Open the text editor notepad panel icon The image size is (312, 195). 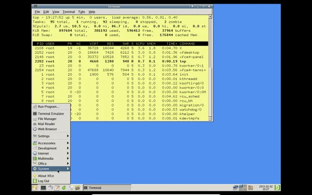57,188
